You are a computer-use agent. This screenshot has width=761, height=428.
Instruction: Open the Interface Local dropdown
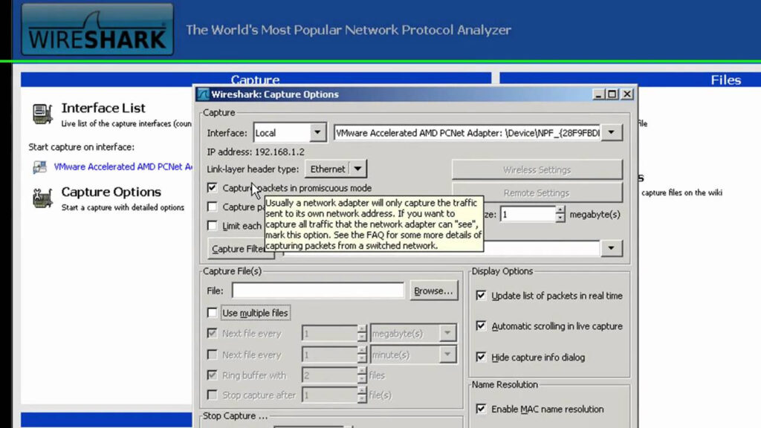[x=317, y=132]
